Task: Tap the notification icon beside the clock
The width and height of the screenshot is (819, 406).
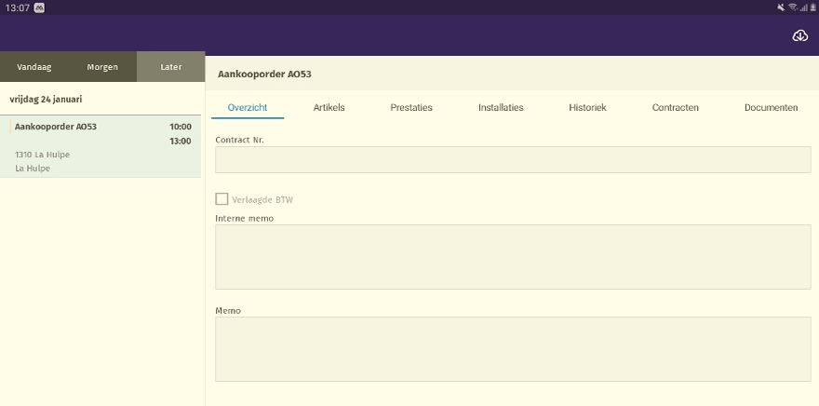Action: [x=39, y=7]
